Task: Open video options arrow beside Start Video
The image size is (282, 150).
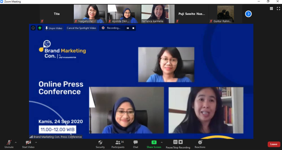Action: (x=36, y=142)
